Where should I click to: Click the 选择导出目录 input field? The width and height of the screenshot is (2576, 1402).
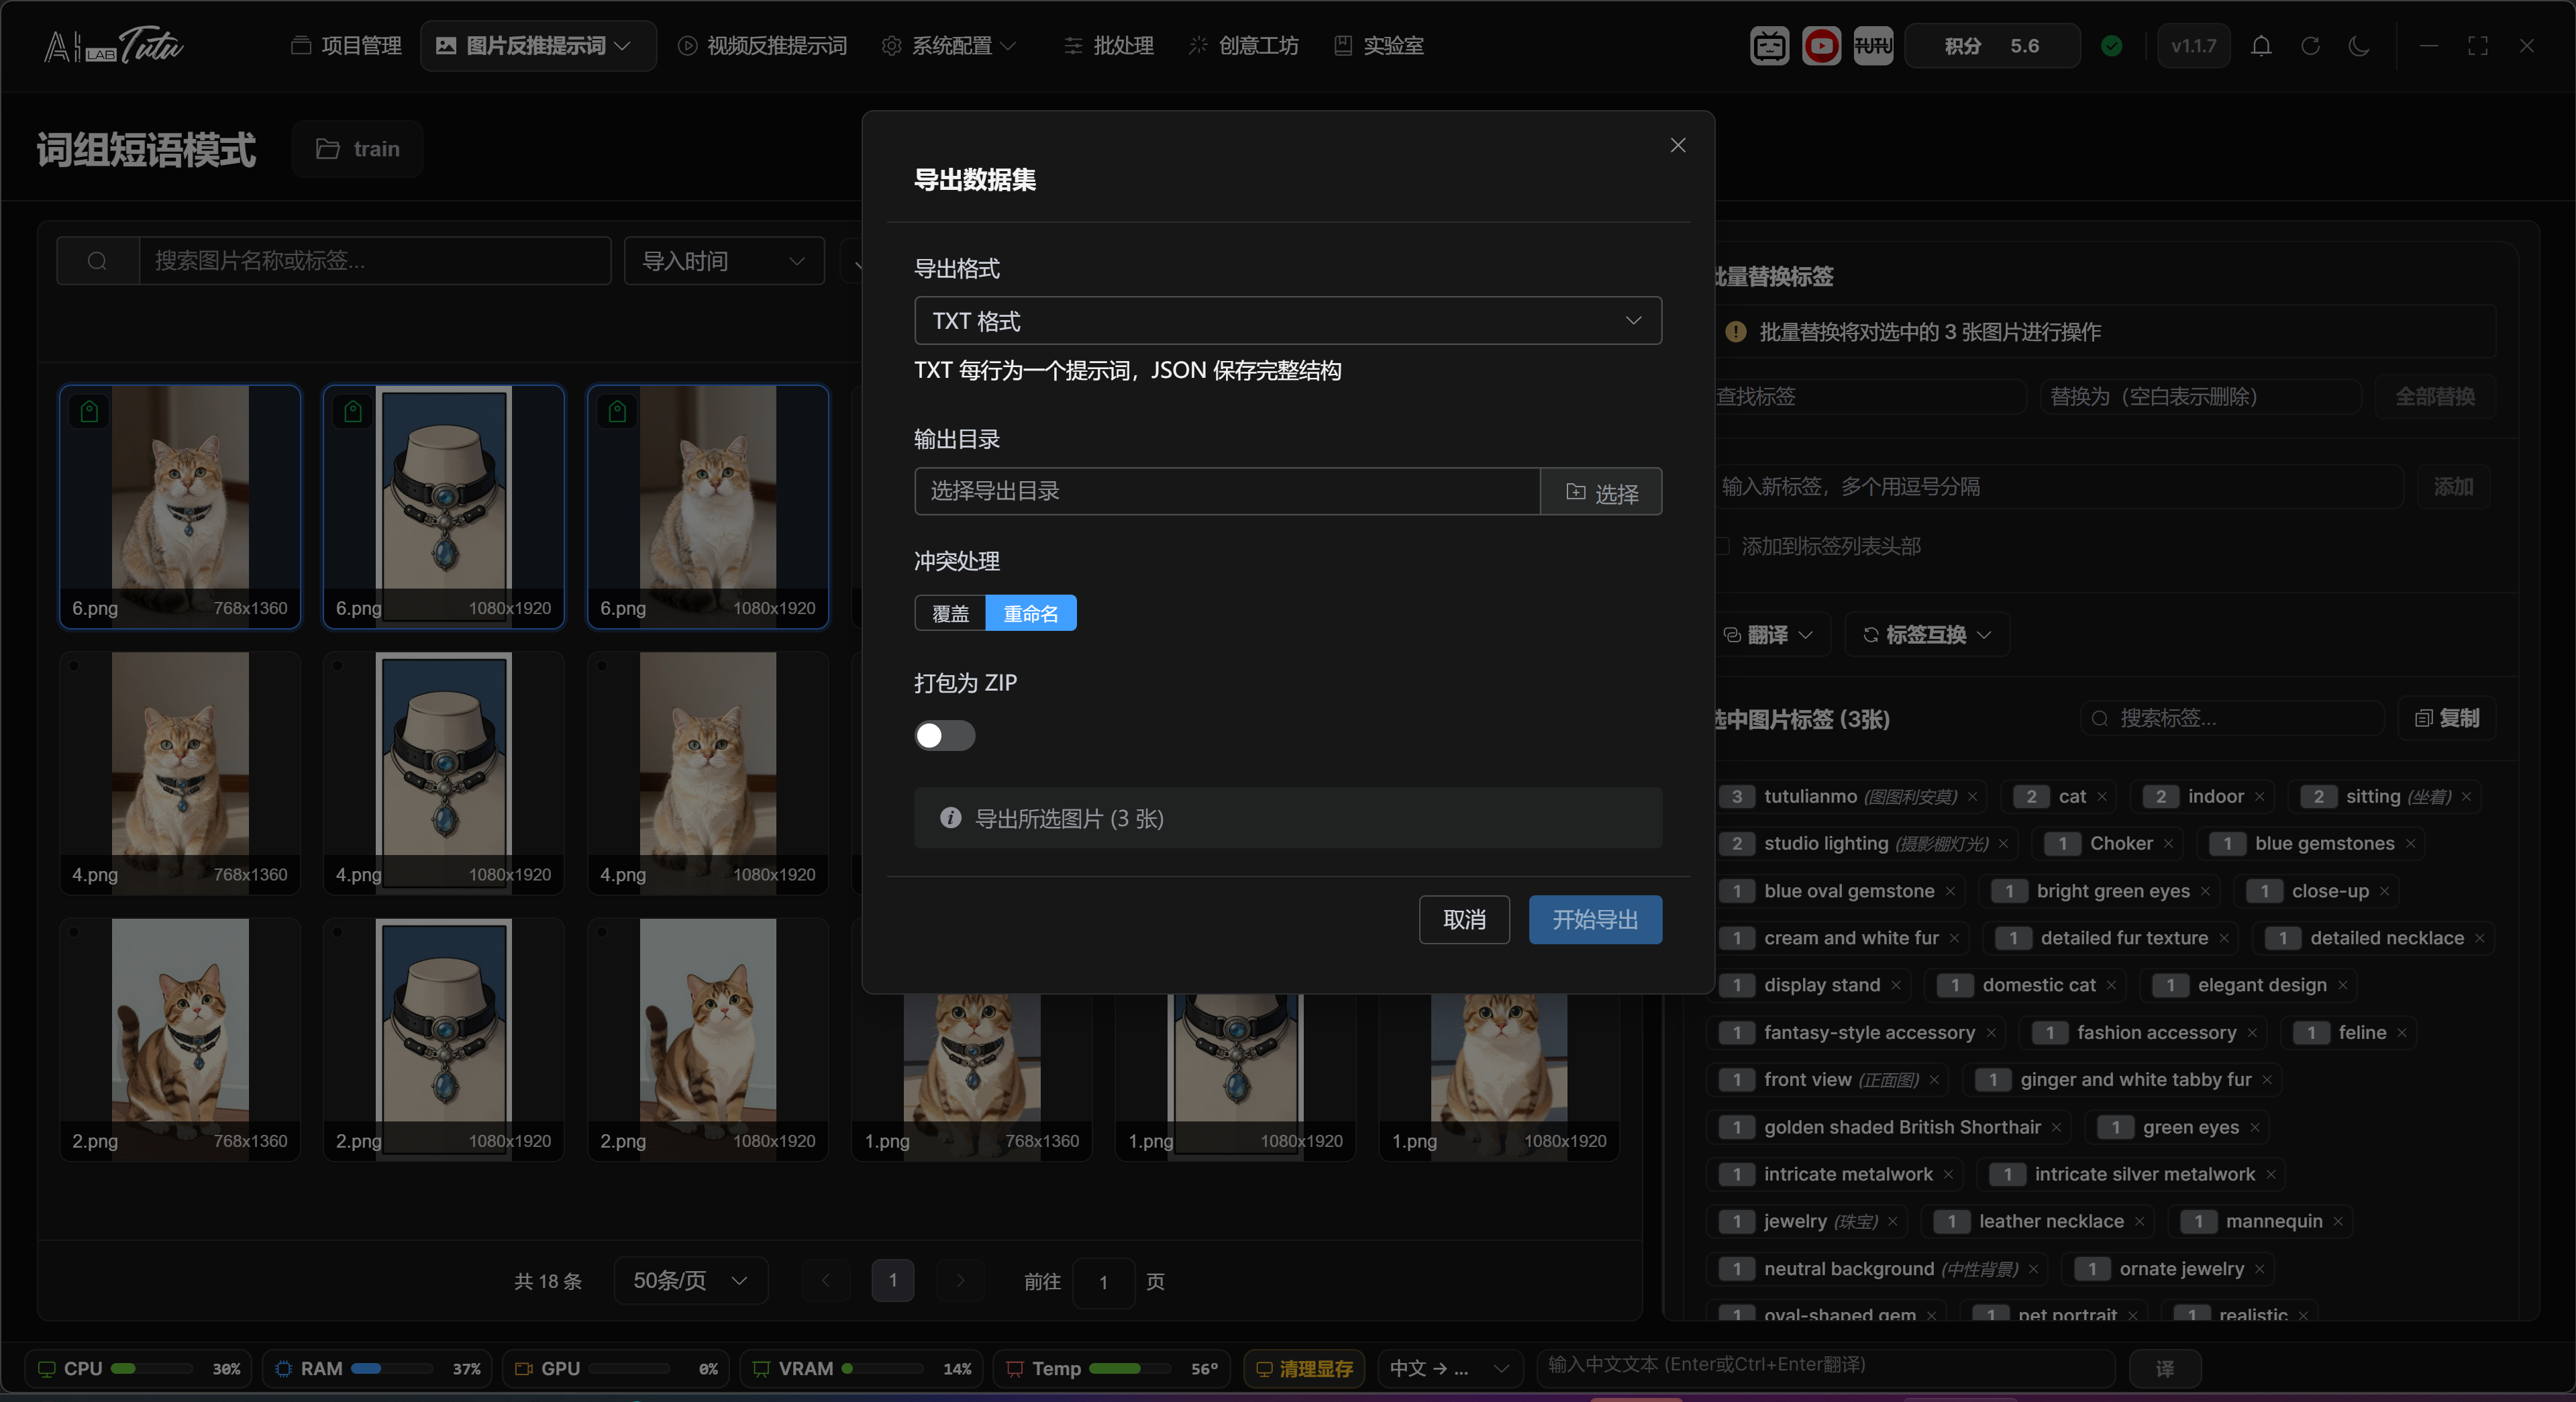1227,492
